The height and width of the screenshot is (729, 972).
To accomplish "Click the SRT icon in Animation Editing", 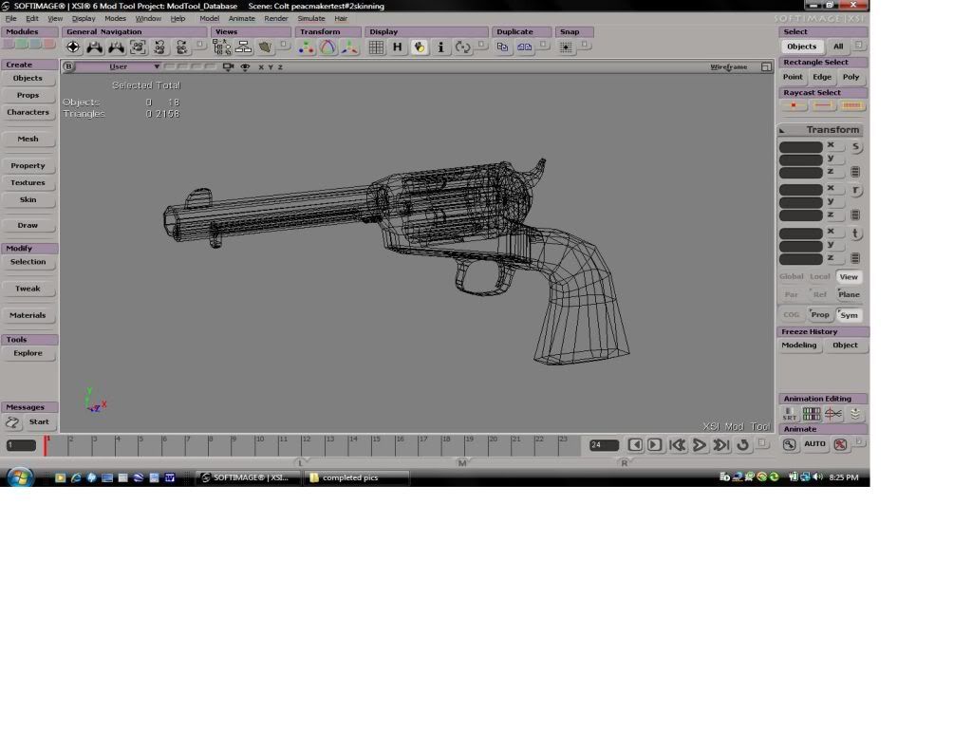I will [x=789, y=414].
